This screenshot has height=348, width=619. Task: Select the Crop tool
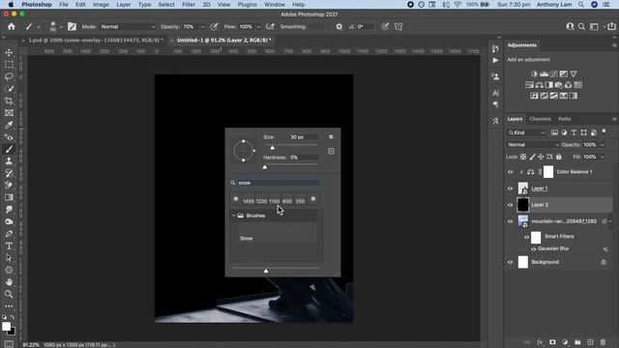click(x=9, y=101)
